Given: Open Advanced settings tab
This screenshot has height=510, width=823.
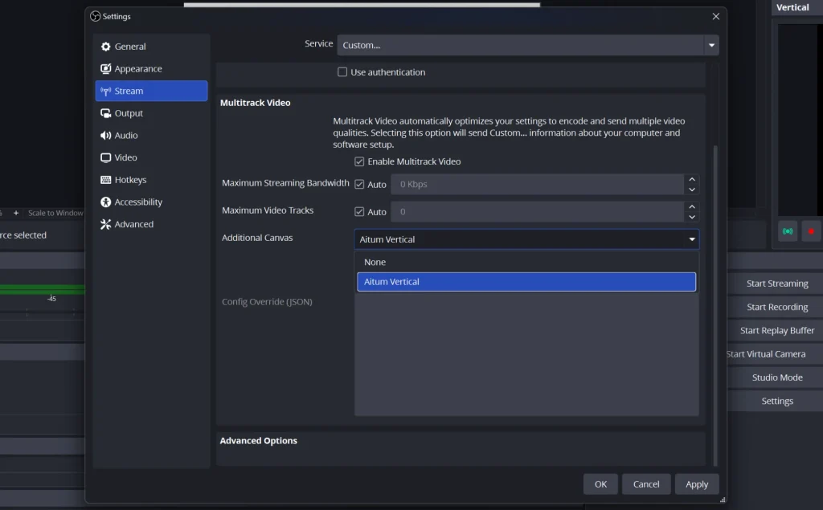Looking at the screenshot, I should point(151,224).
